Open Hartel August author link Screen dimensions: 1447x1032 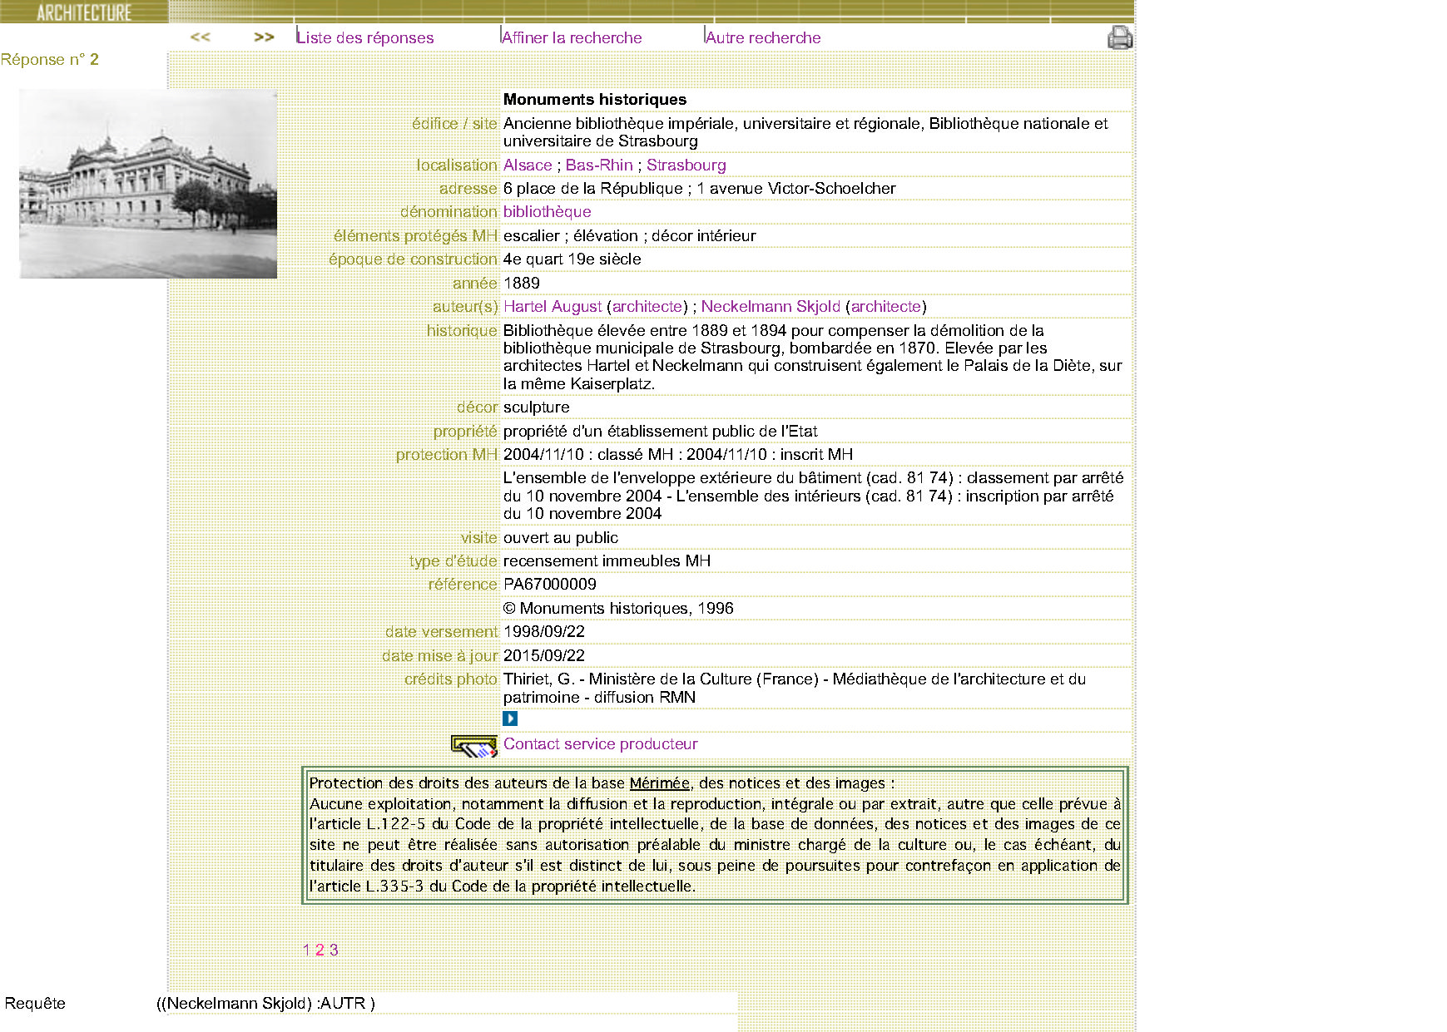click(x=553, y=307)
